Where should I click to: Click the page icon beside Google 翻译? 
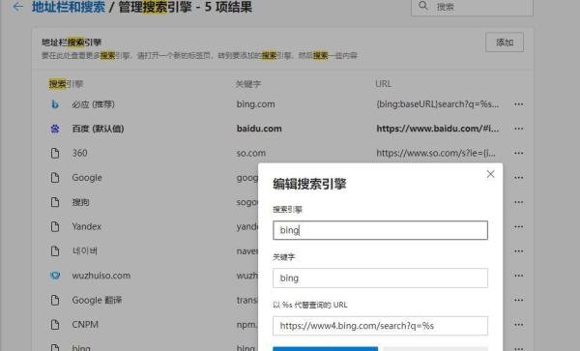tap(55, 300)
